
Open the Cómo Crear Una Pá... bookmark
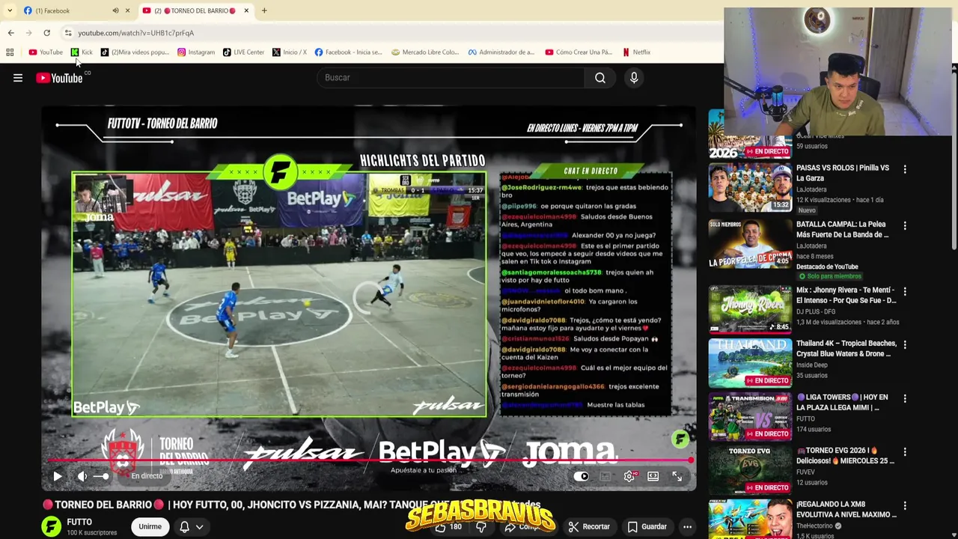[579, 52]
